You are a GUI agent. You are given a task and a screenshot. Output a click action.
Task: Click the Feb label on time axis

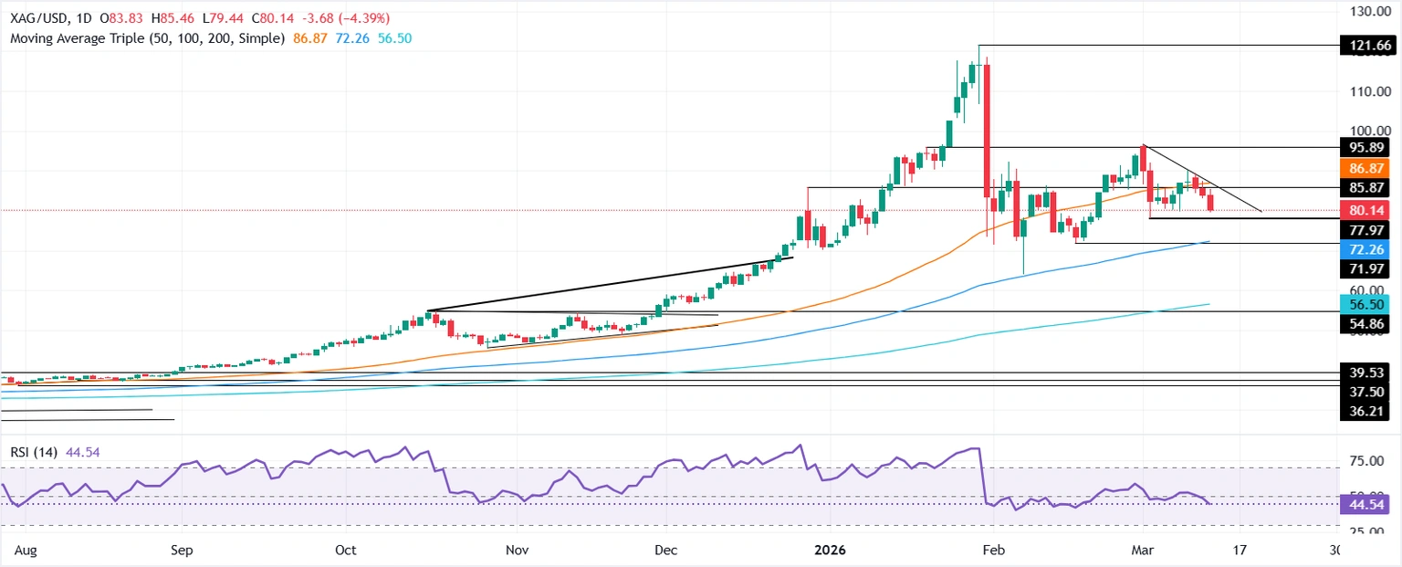click(x=993, y=551)
